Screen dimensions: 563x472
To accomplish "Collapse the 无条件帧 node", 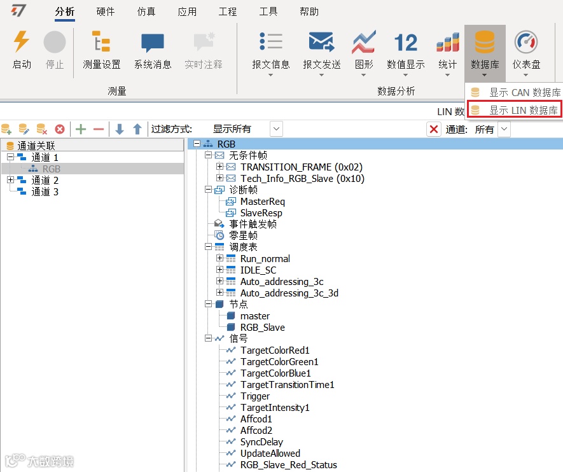I will pos(208,155).
